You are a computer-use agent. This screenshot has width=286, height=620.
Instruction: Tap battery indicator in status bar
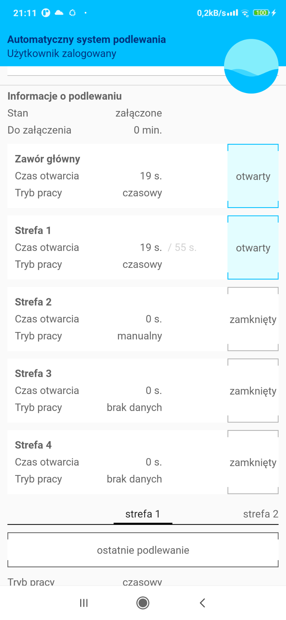point(261,13)
